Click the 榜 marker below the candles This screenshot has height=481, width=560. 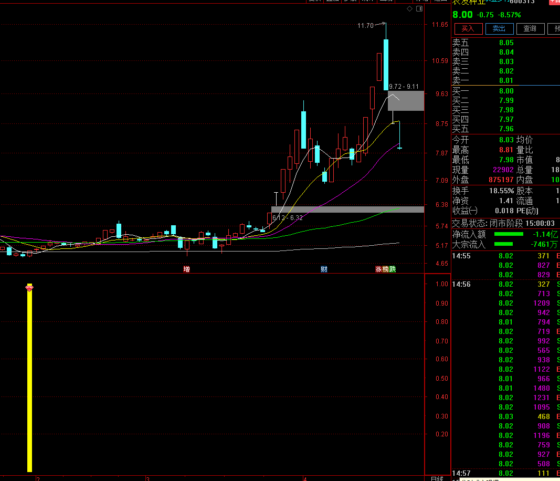386,269
